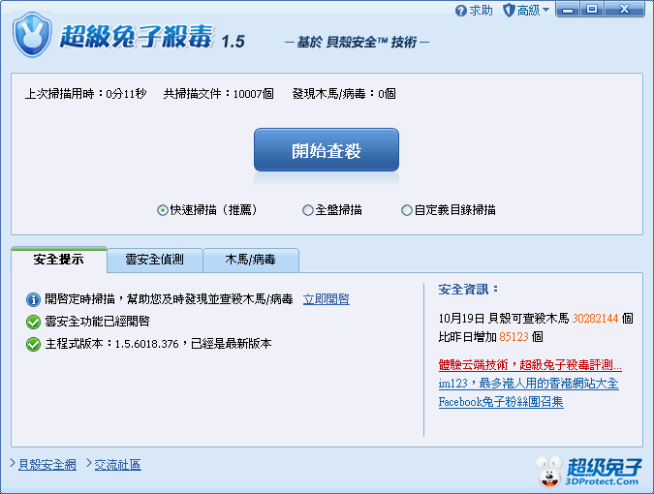Click the 立即開啟 link
The image size is (654, 494).
pos(327,300)
